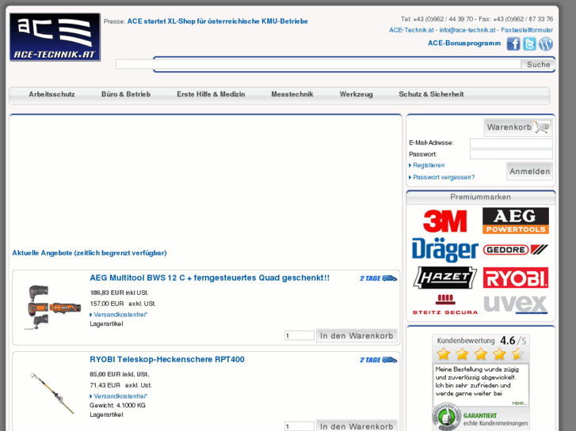
Task: Click the 2 Tage delivery icon for RYOBI Heckenschere
Action: tap(379, 360)
